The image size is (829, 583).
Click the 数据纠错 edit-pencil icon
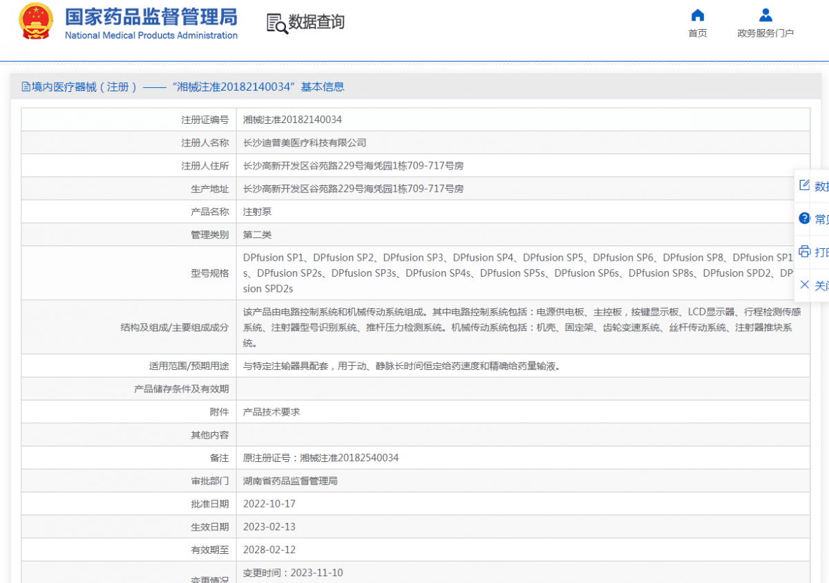803,185
